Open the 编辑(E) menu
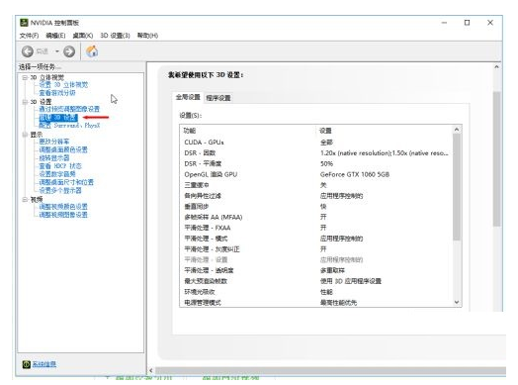This screenshot has width=518, height=385. [55, 36]
